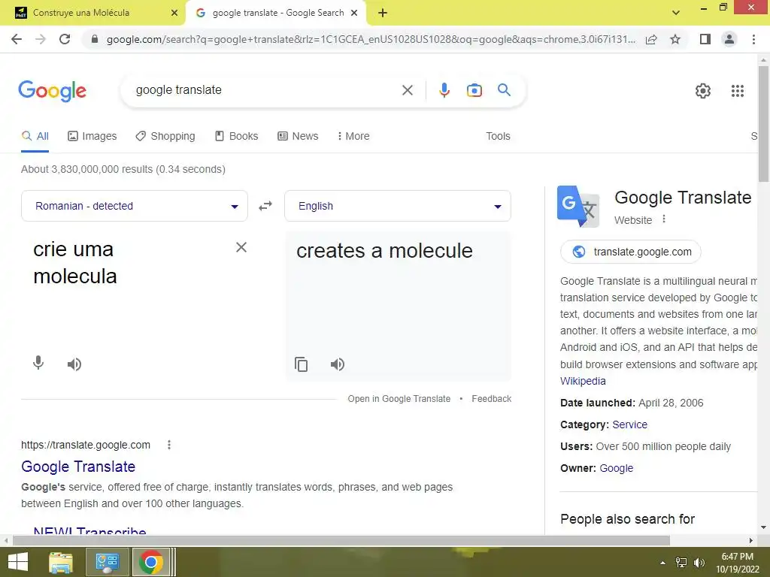The image size is (770, 577).
Task: Swap source and target languages
Action: tap(265, 206)
